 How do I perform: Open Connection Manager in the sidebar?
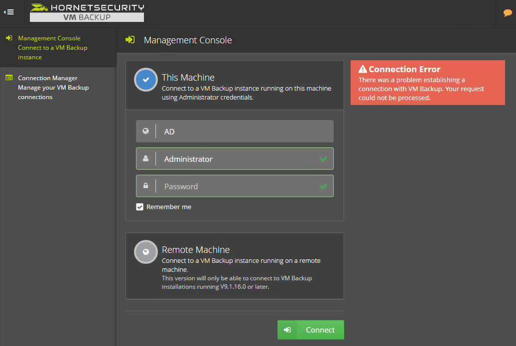(58, 88)
